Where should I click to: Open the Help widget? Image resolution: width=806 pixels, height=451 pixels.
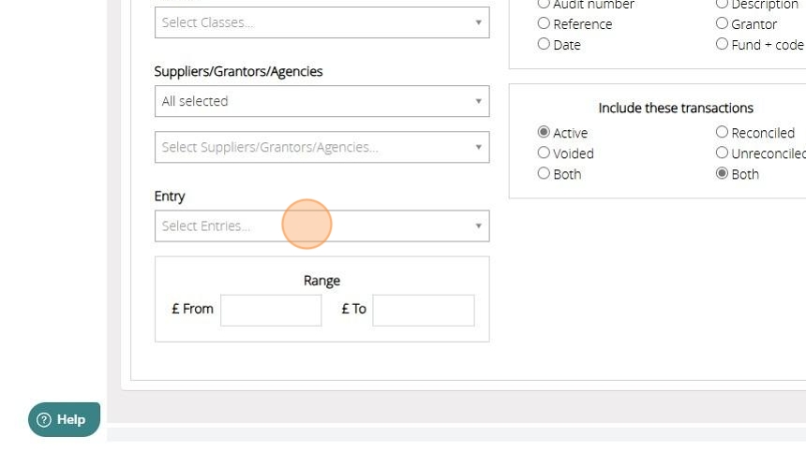(64, 420)
